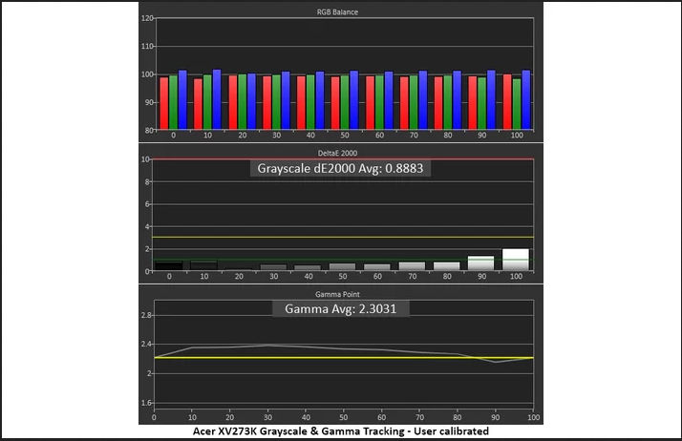Image resolution: width=682 pixels, height=441 pixels.
Task: Click the 1.6 label on Gamma axis
Action: click(147, 405)
